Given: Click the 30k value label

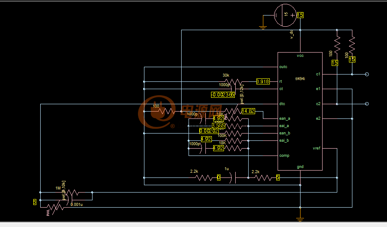Looking at the screenshot, I should click(226, 75).
